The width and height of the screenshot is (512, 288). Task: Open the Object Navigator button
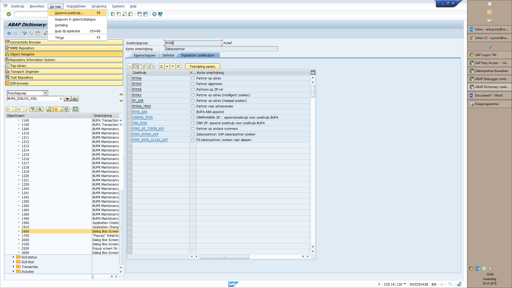pos(64,54)
